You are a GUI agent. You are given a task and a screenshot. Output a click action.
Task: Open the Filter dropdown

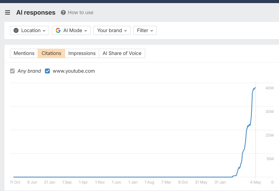point(145,30)
